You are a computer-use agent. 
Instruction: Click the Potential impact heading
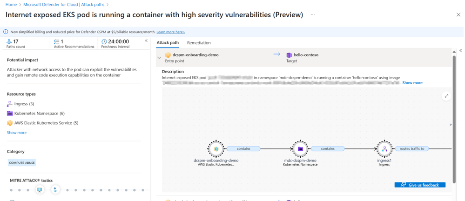pos(22,60)
